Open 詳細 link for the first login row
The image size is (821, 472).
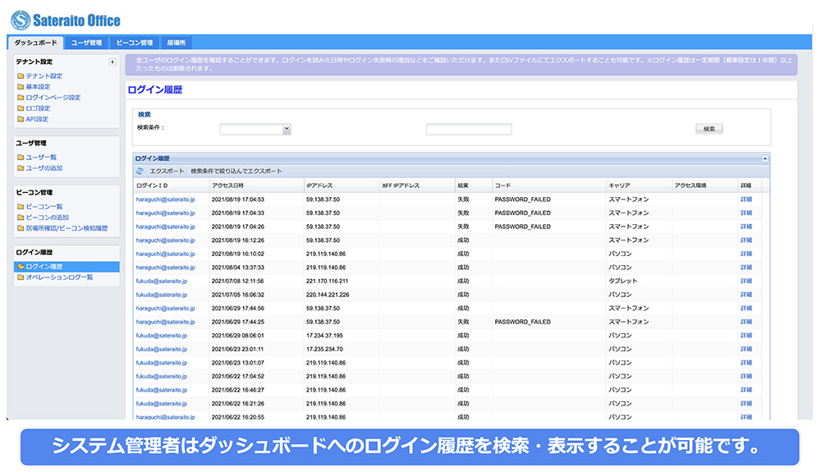(745, 199)
